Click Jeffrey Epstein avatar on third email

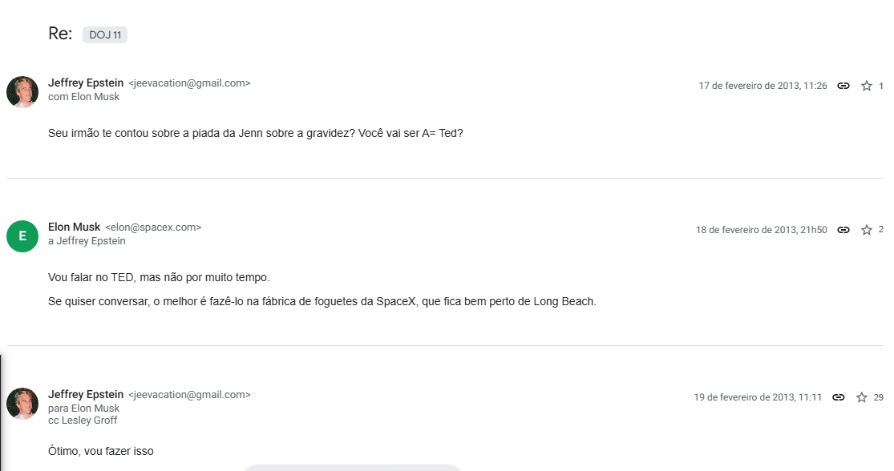(x=22, y=404)
